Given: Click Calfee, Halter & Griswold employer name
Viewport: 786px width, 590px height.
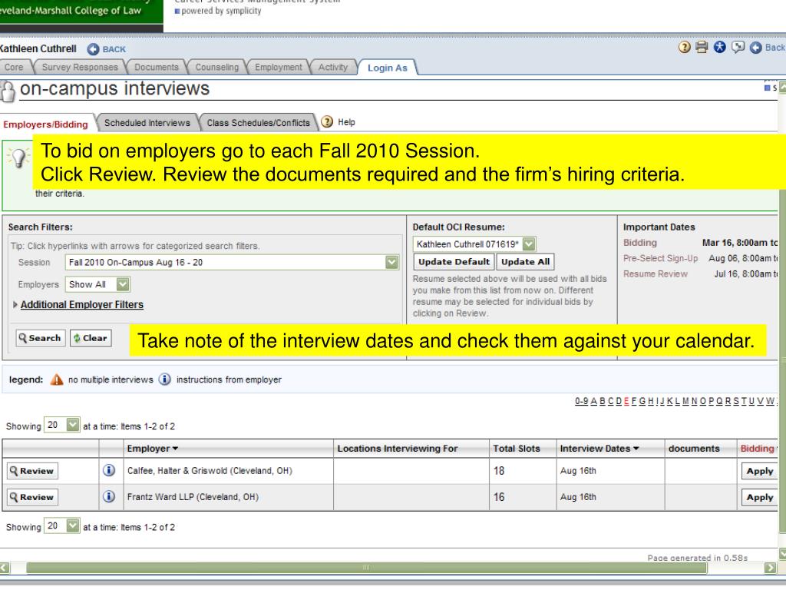Looking at the screenshot, I should pos(210,471).
